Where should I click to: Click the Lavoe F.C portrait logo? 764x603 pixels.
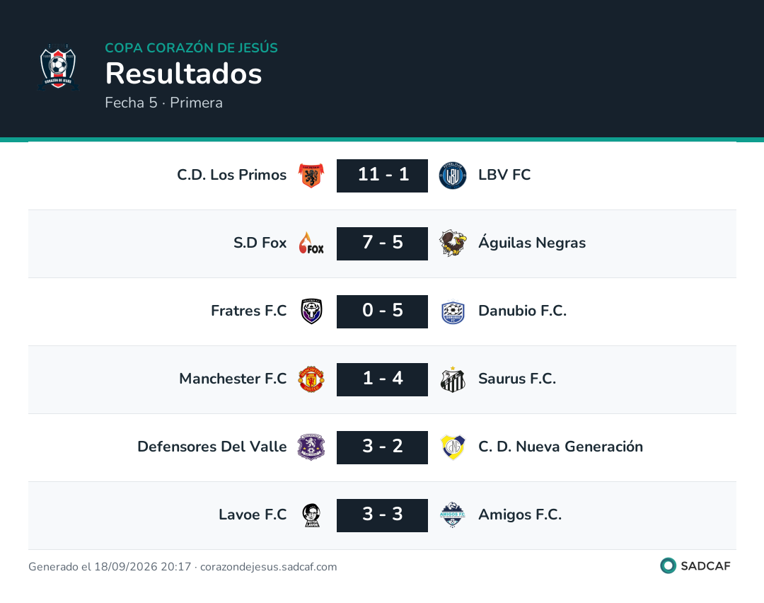tap(311, 515)
